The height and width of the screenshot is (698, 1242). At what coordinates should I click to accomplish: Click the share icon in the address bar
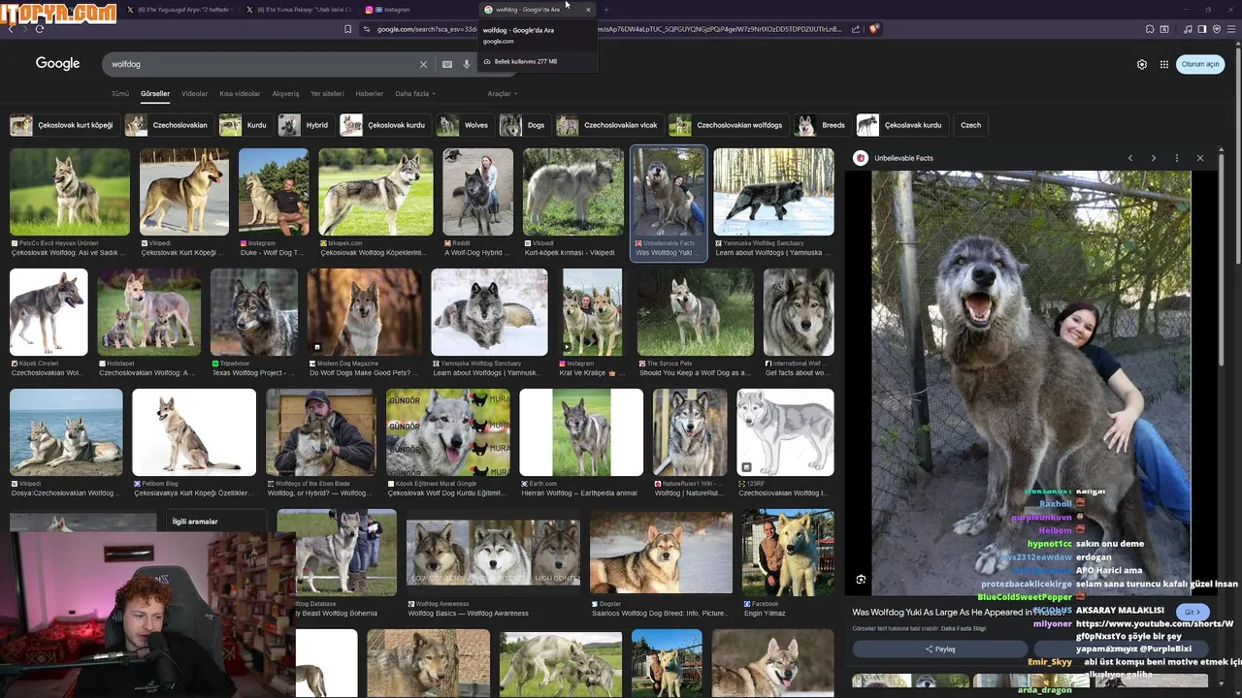855,29
